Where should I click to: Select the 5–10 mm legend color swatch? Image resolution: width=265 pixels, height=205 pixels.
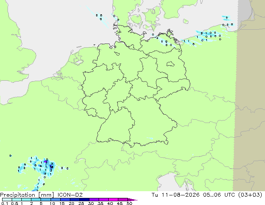coord(46,200)
